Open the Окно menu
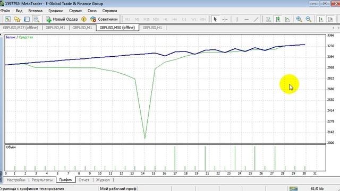This screenshot has height=191, width=340. click(92, 11)
